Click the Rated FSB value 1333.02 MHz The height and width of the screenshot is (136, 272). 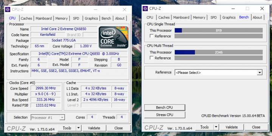[x=46, y=105]
